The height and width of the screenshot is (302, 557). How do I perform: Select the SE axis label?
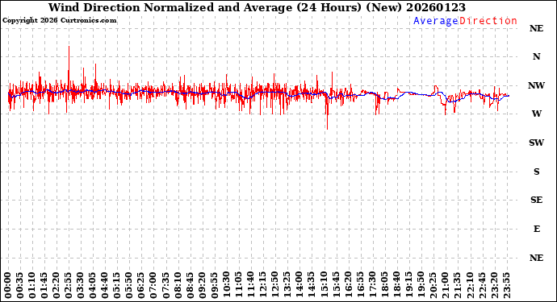click(536, 200)
